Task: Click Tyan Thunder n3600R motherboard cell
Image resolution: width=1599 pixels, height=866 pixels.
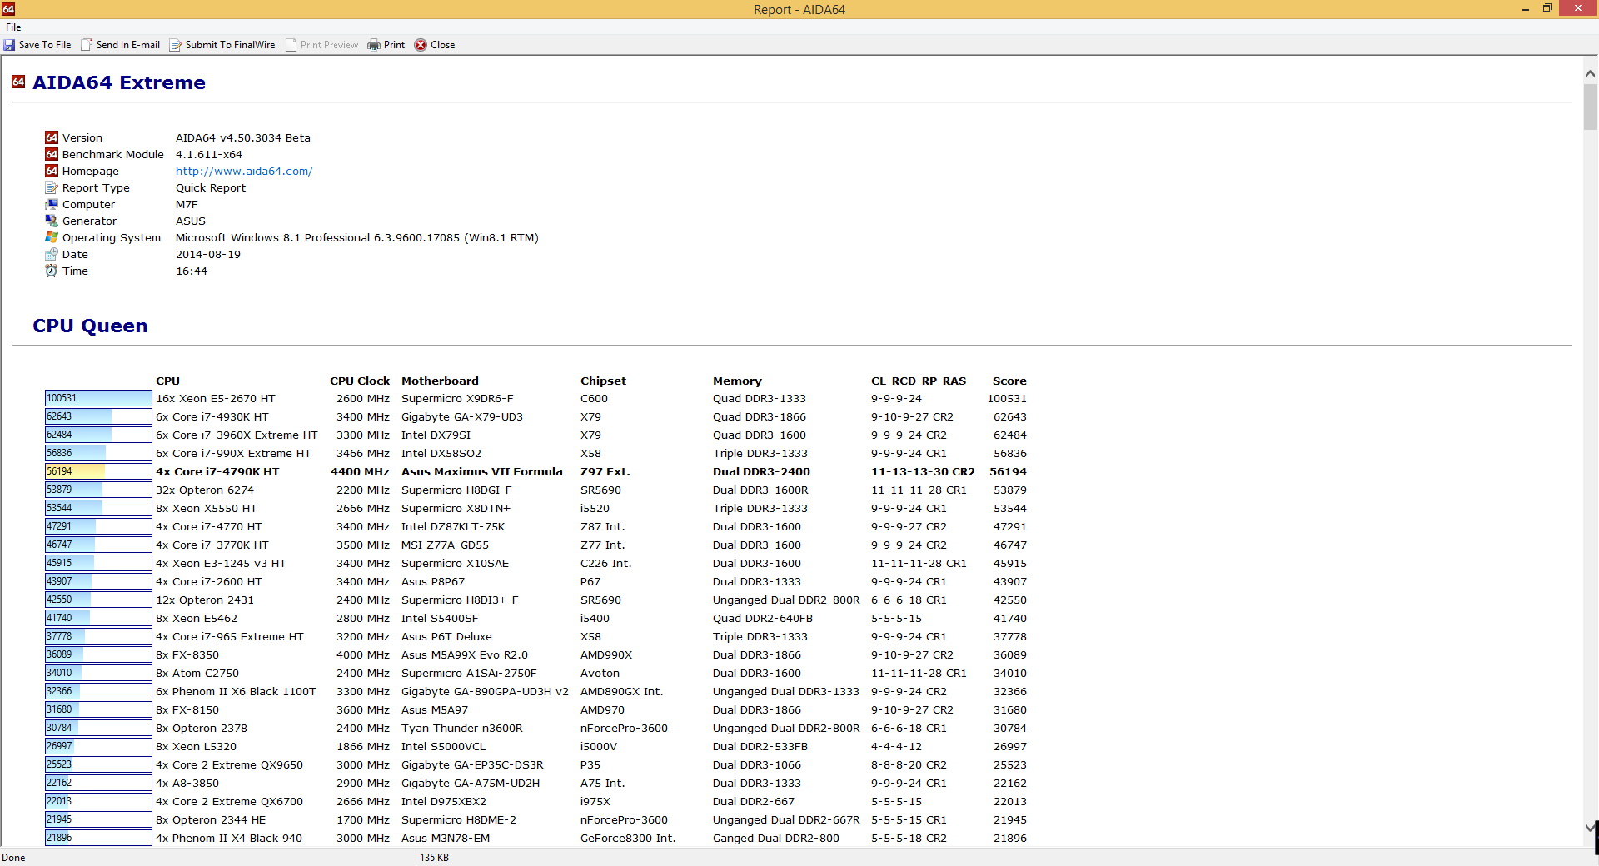Action: 462,728
